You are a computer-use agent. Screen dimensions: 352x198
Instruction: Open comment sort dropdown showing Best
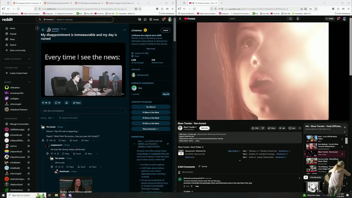[x=51, y=118]
